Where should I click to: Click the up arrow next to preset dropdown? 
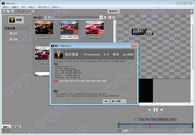[105, 18]
